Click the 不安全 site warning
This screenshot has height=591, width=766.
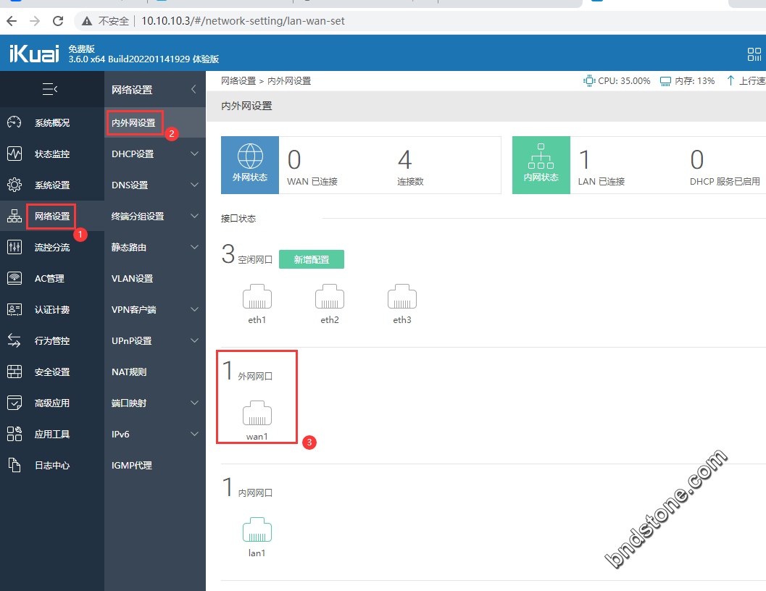106,21
